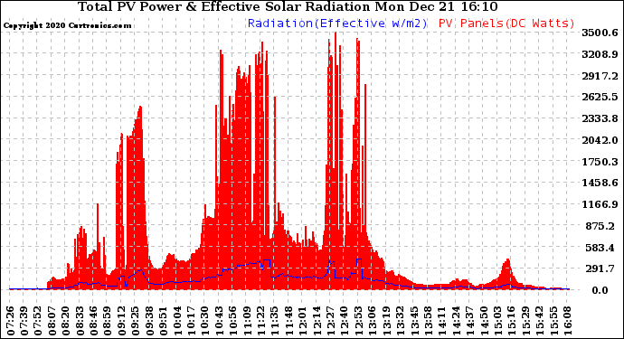Click the chart title text
624x339 pixels.
(x=288, y=6)
